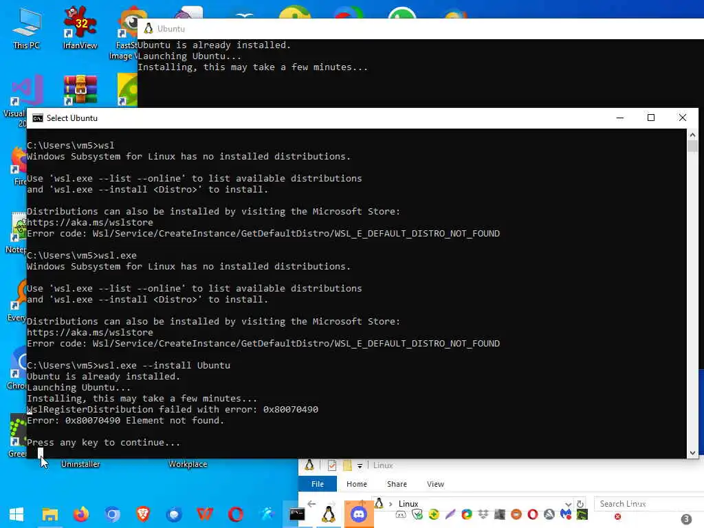The image size is (704, 528).
Task: Click the console scrollbar down arrow
Action: click(x=692, y=453)
